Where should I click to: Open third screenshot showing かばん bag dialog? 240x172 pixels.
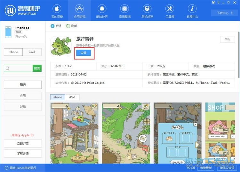pos(178,133)
